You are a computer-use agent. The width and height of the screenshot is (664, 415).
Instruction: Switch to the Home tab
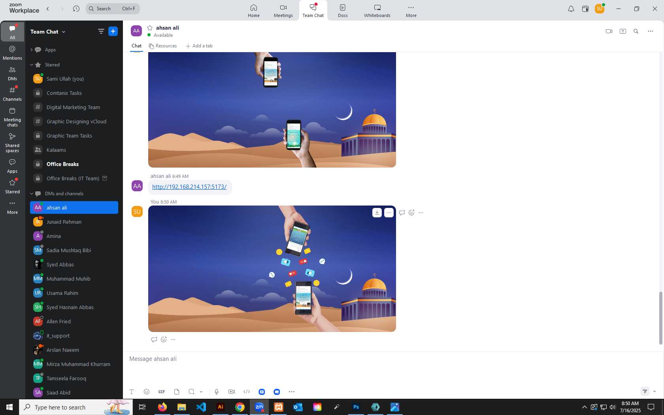254,11
